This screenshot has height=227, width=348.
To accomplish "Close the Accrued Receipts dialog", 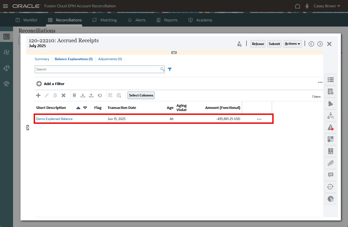I will click(x=329, y=44).
